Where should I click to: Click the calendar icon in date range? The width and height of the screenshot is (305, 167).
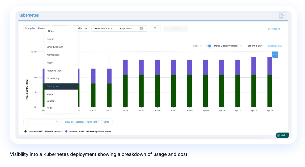141,29
